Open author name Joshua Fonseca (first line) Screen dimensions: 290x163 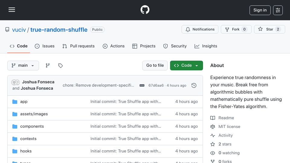click(38, 82)
